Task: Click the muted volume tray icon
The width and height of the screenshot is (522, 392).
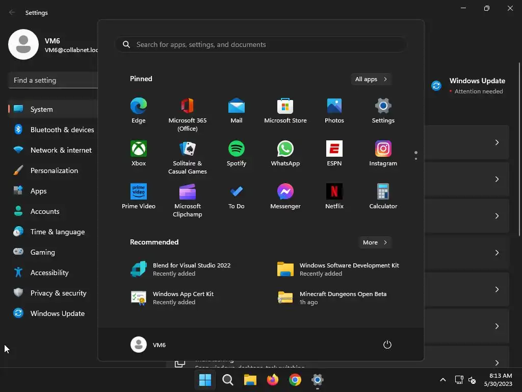Action: point(472,380)
